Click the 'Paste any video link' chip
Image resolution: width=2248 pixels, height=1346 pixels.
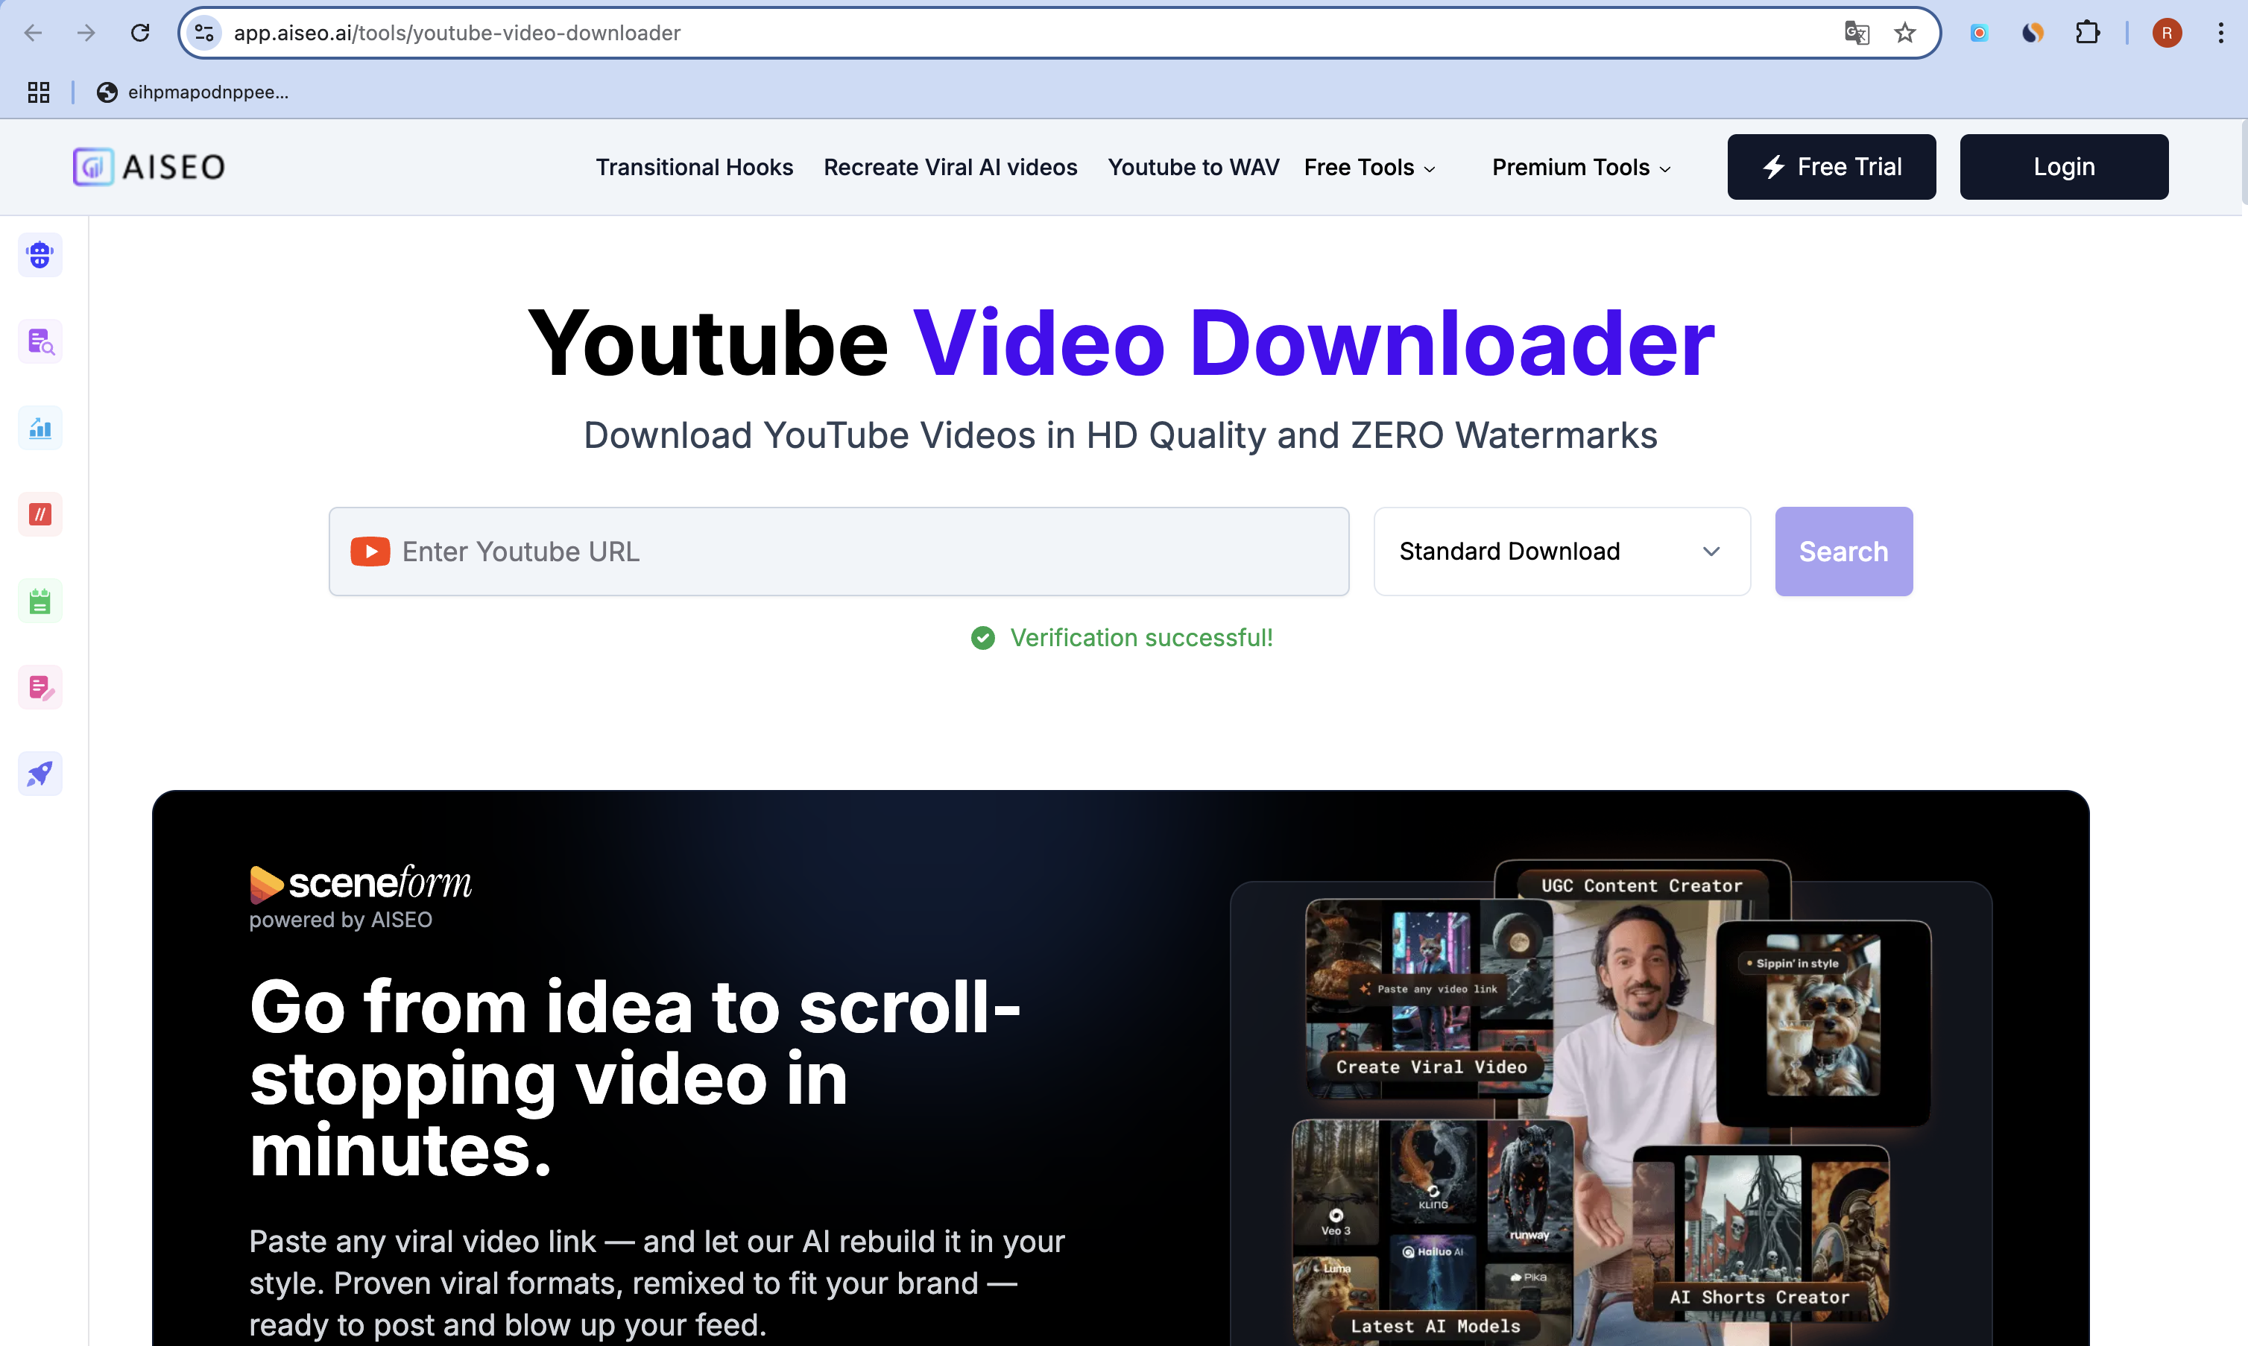coord(1428,989)
